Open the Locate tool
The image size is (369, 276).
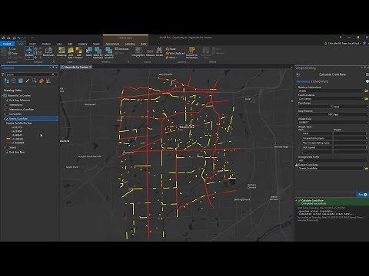(159, 52)
